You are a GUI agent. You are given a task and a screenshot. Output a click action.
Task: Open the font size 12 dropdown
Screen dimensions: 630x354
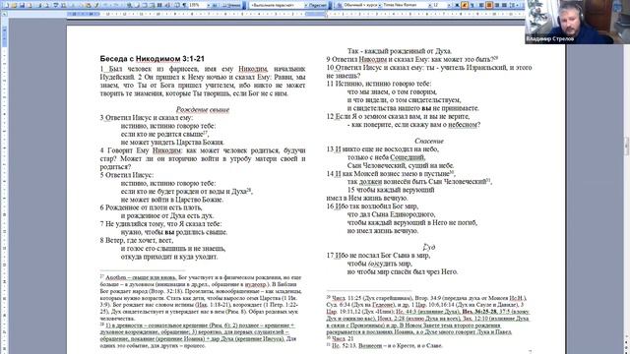tap(449, 5)
